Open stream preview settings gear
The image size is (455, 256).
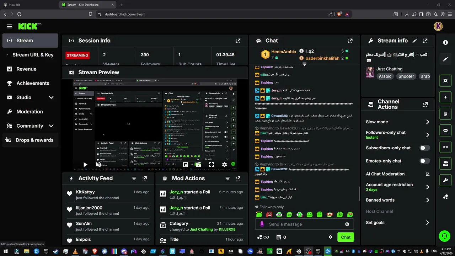pos(224,165)
